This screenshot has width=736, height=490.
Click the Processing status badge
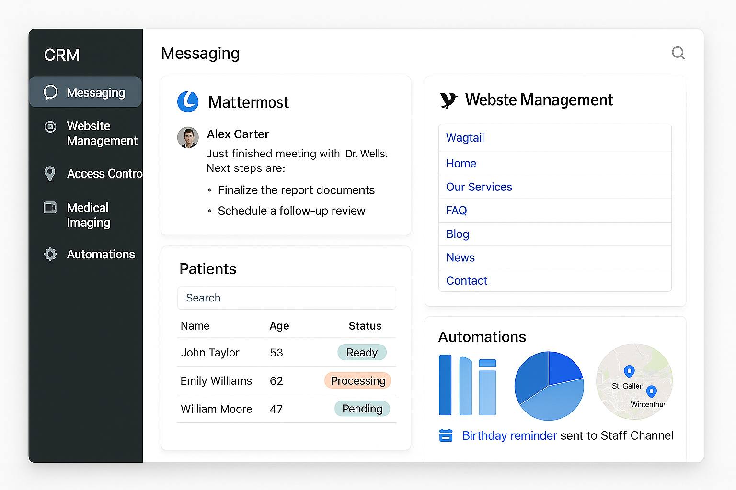pos(357,381)
